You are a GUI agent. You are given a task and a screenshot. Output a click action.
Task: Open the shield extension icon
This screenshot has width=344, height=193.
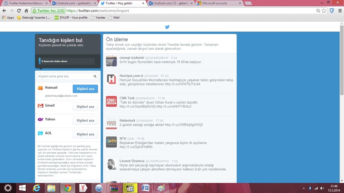click(332, 10)
